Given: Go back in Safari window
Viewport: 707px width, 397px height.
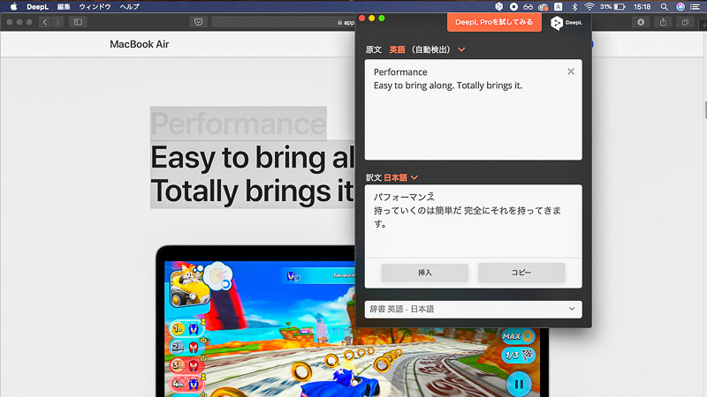Looking at the screenshot, I should (45, 21).
